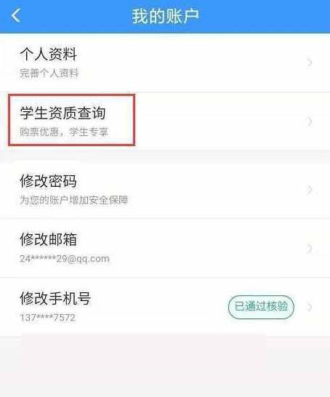Tap 为您的账户增加安全保障 description
The width and height of the screenshot is (330, 397).
(x=73, y=200)
